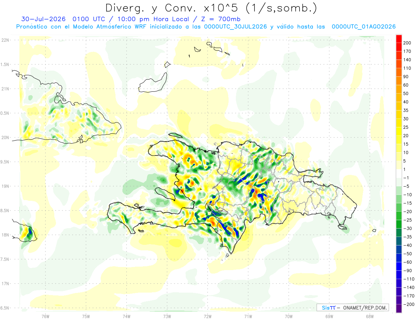Click the "74W" longitude axis label
Screen dimensions: 415x321
(x=126, y=316)
